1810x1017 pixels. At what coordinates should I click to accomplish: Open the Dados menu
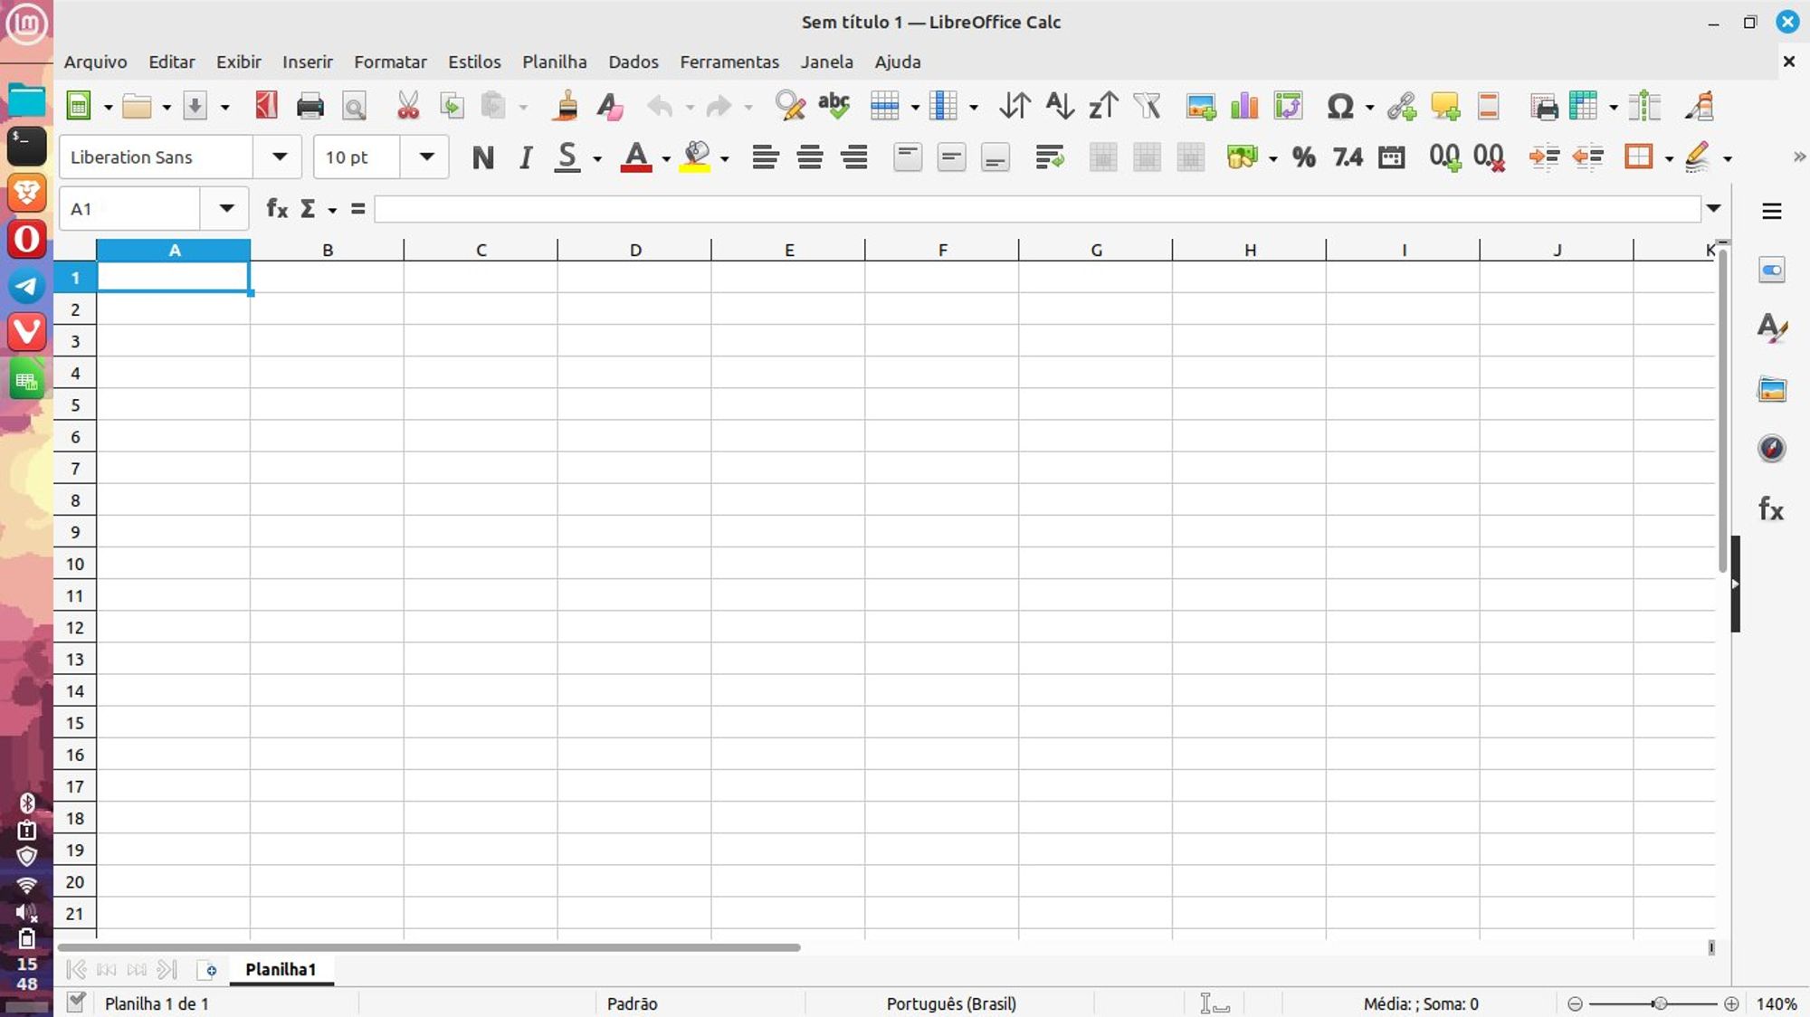(x=632, y=61)
